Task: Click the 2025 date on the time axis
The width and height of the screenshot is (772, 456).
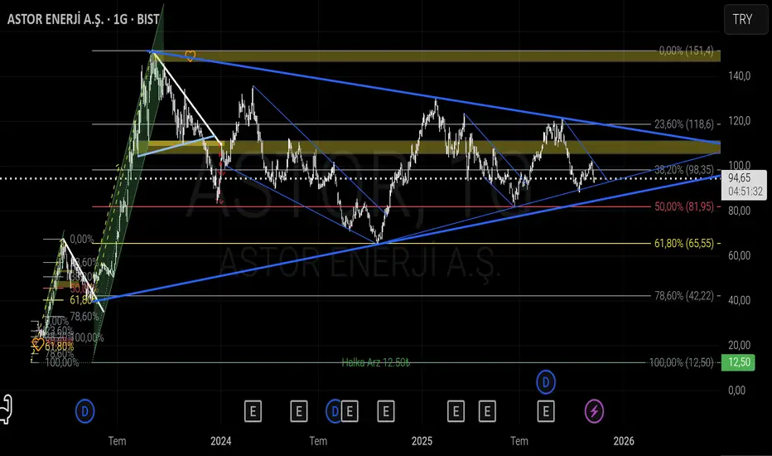Action: click(x=422, y=441)
